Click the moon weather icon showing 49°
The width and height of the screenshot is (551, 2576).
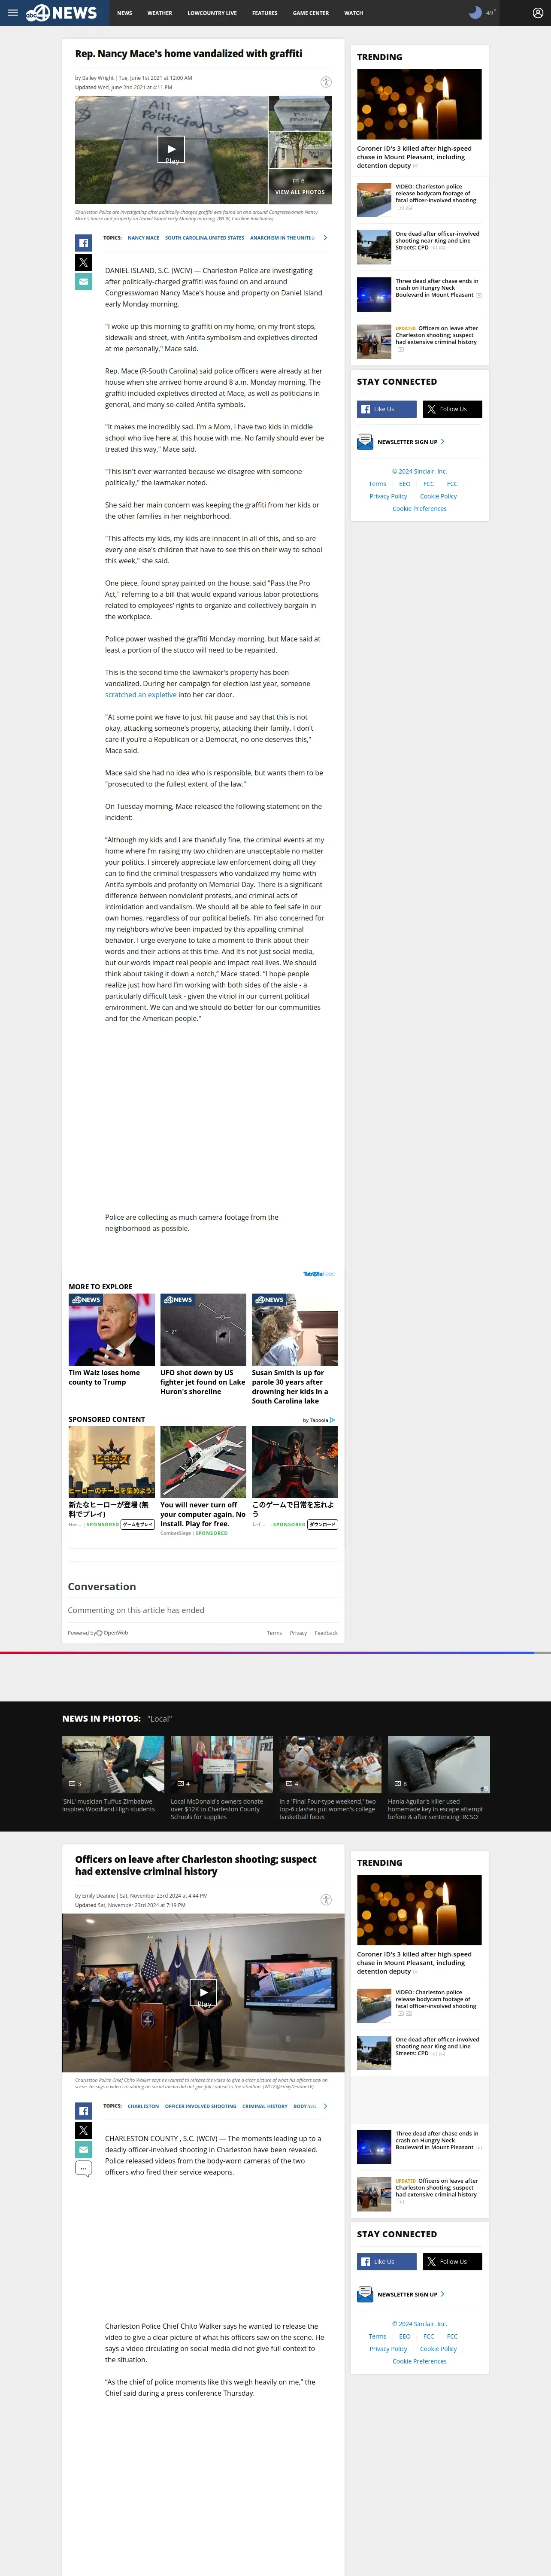476,13
